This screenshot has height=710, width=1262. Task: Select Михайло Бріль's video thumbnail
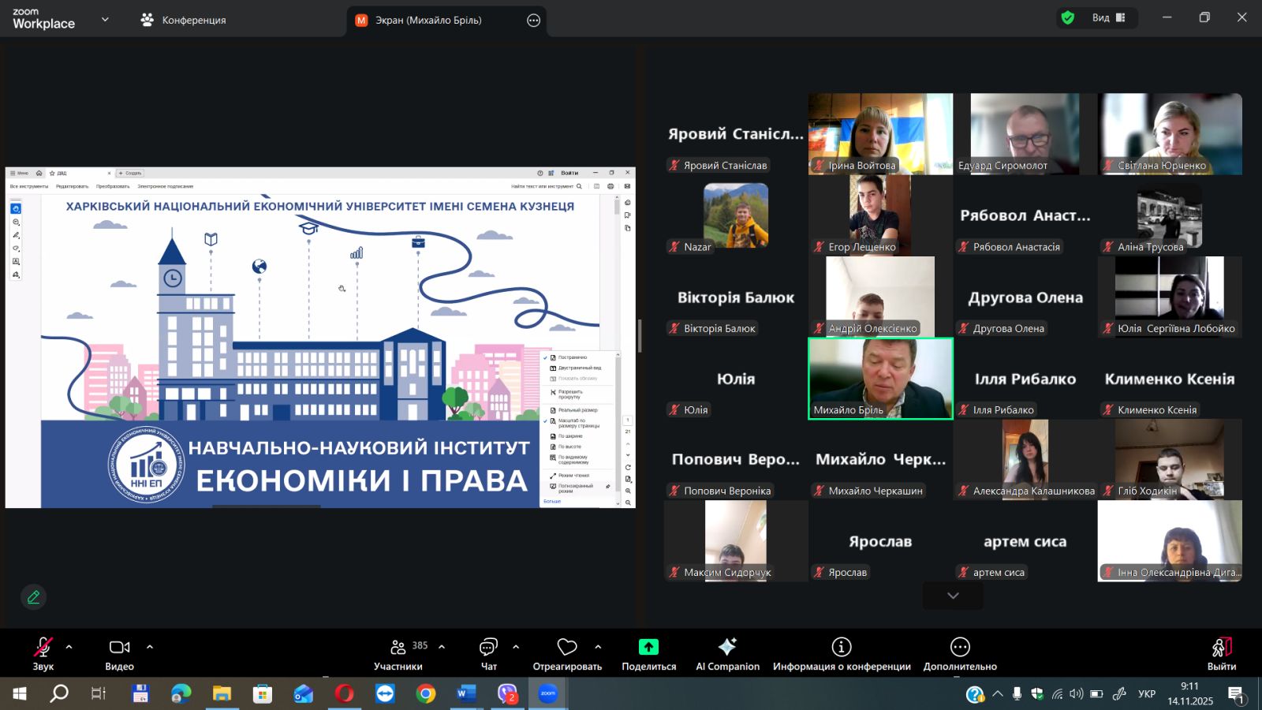[880, 378]
